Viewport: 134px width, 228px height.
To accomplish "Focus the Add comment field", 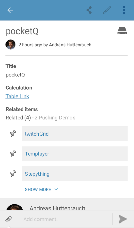I will pyautogui.click(x=67, y=219).
